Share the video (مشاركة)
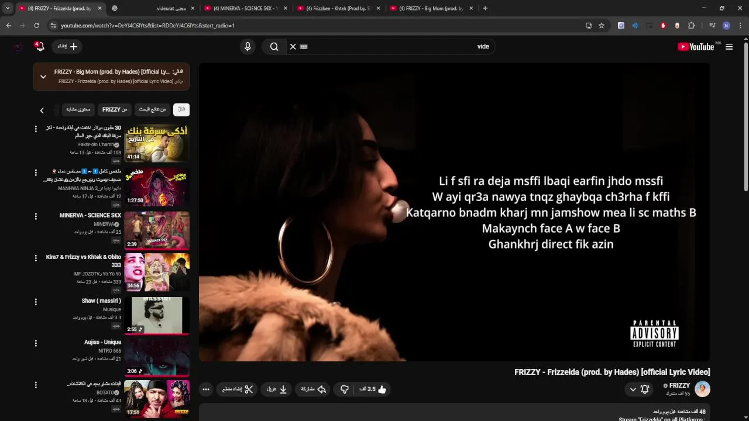Image resolution: width=749 pixels, height=421 pixels. [314, 389]
